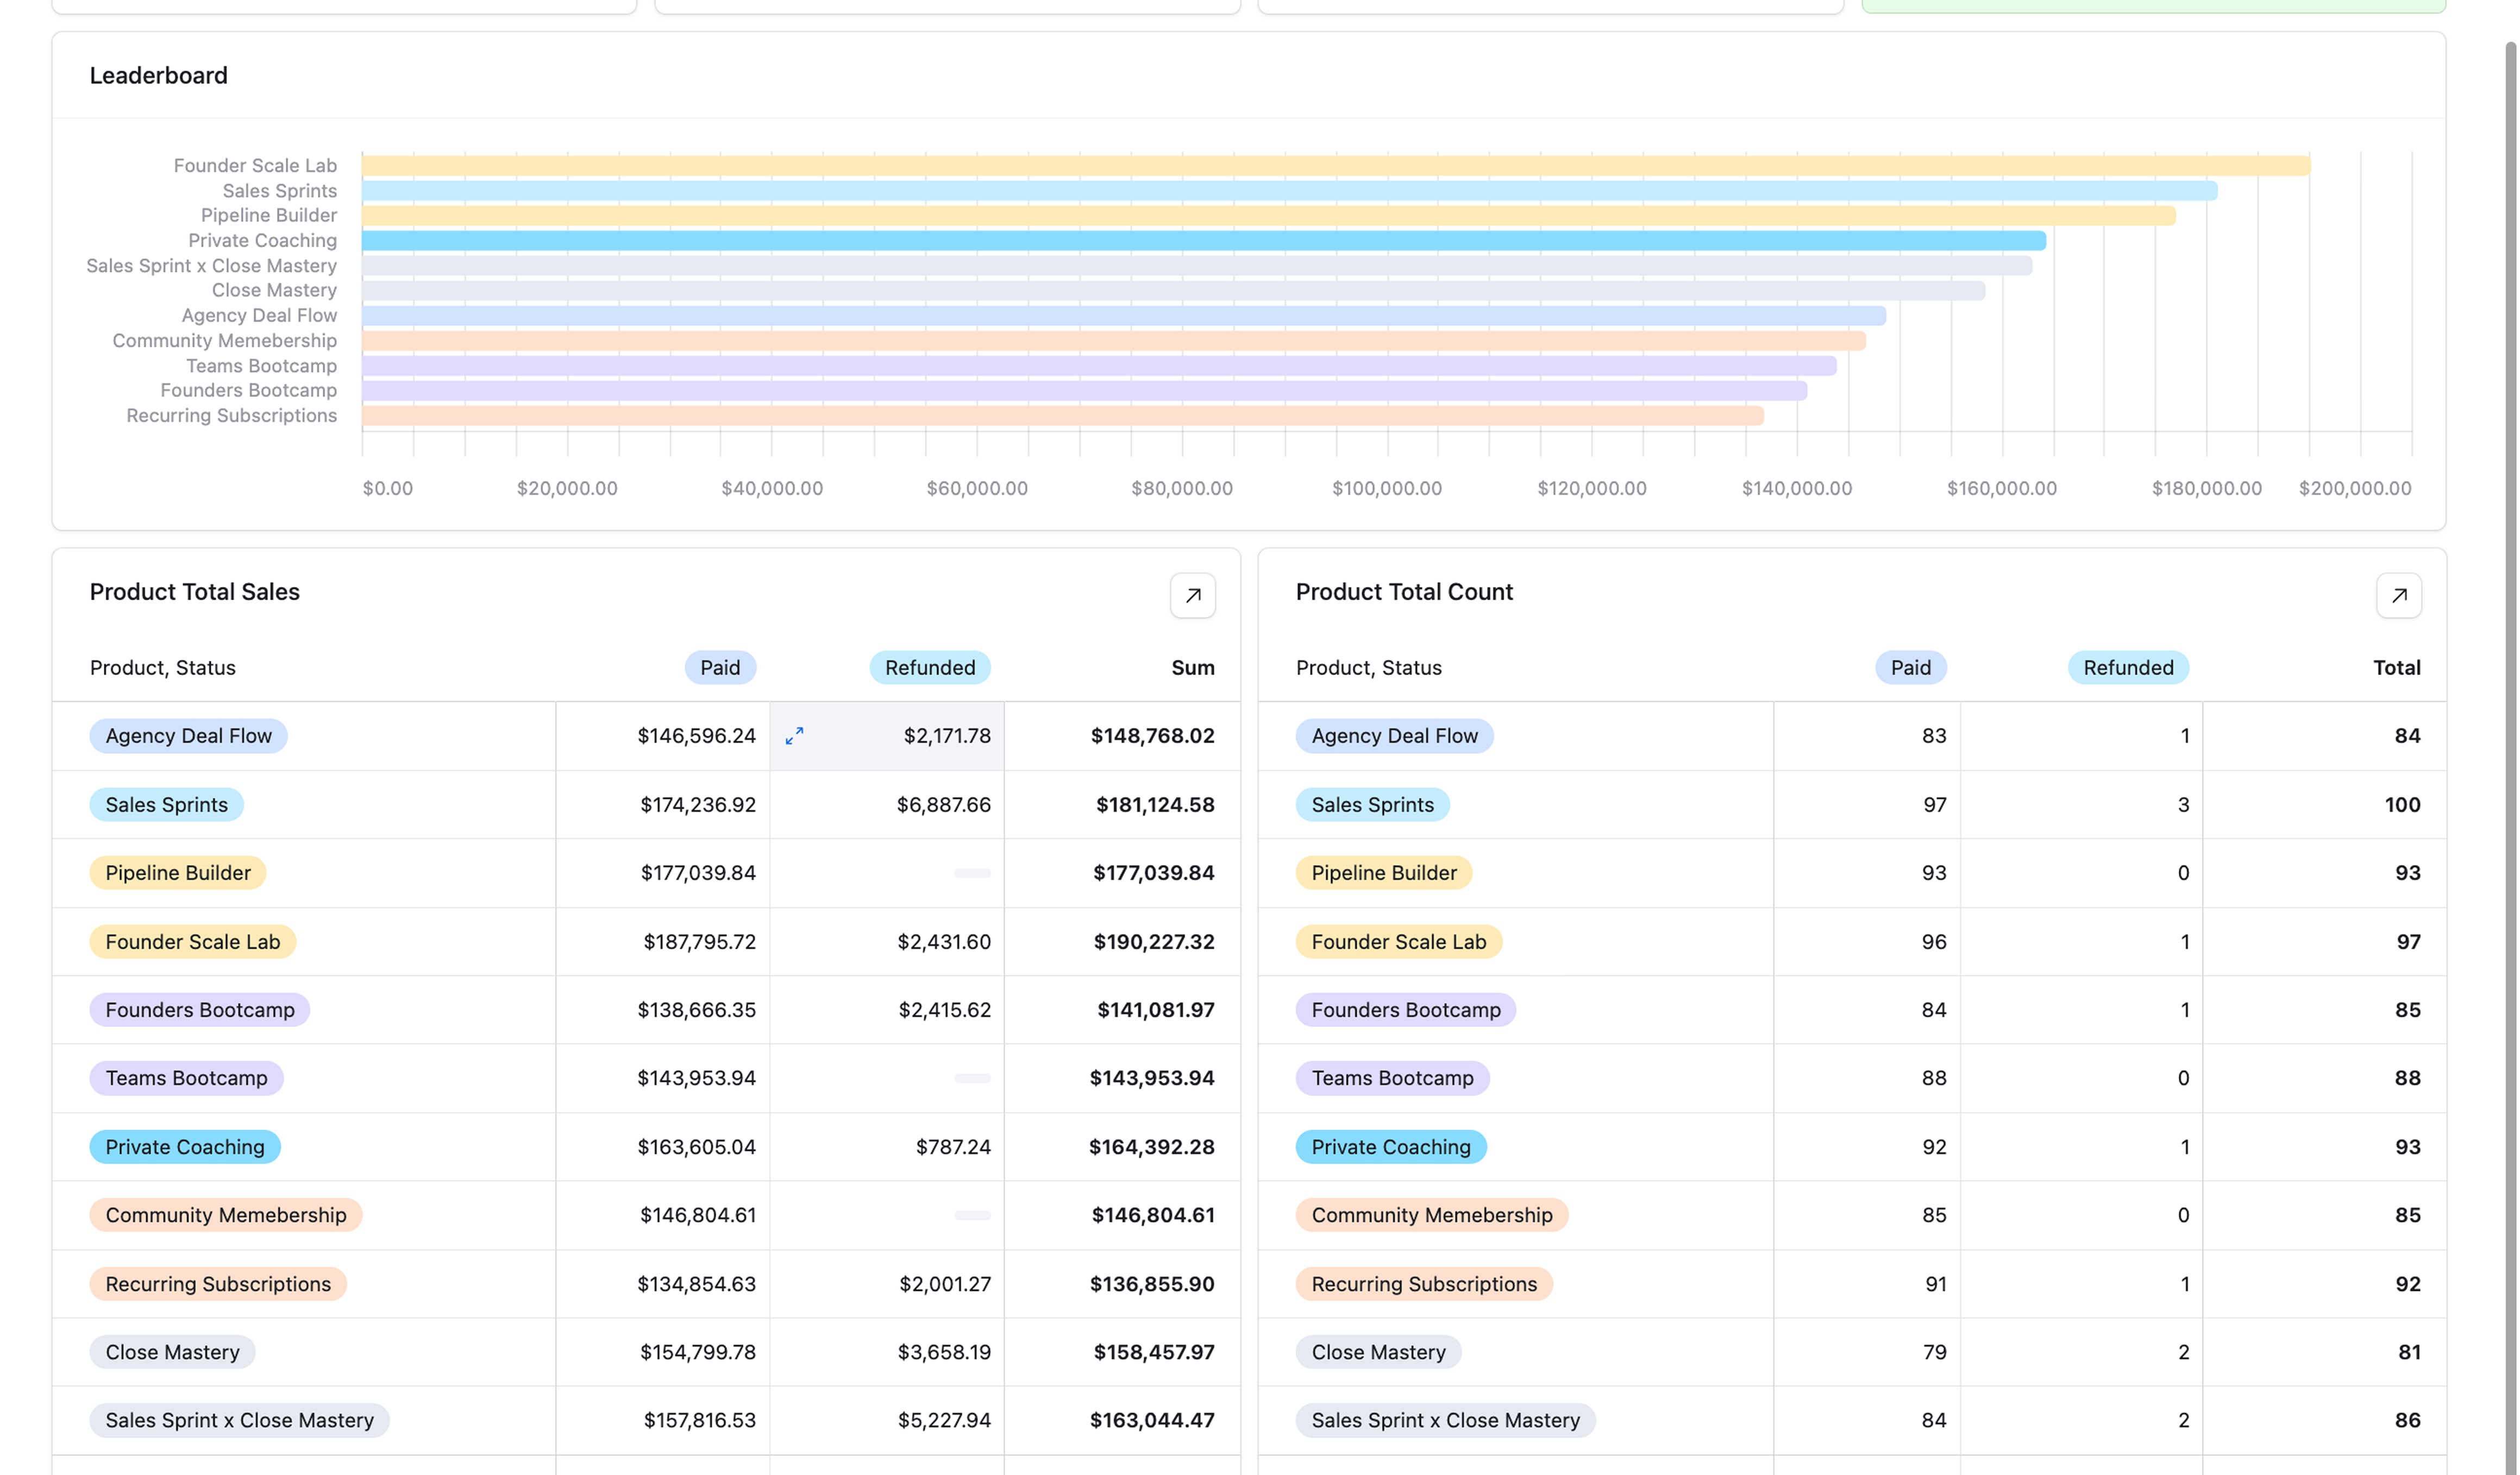
Task: Click the Pipeline Builder product tag
Action: tap(176, 872)
